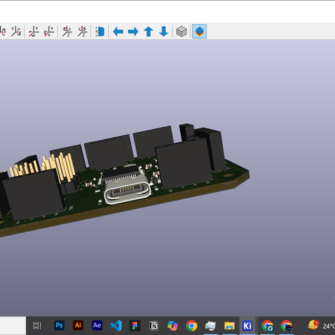The image size is (335, 335).
Task: Rotate board clockwise around Y axis
Action: pyautogui.click(x=33, y=31)
